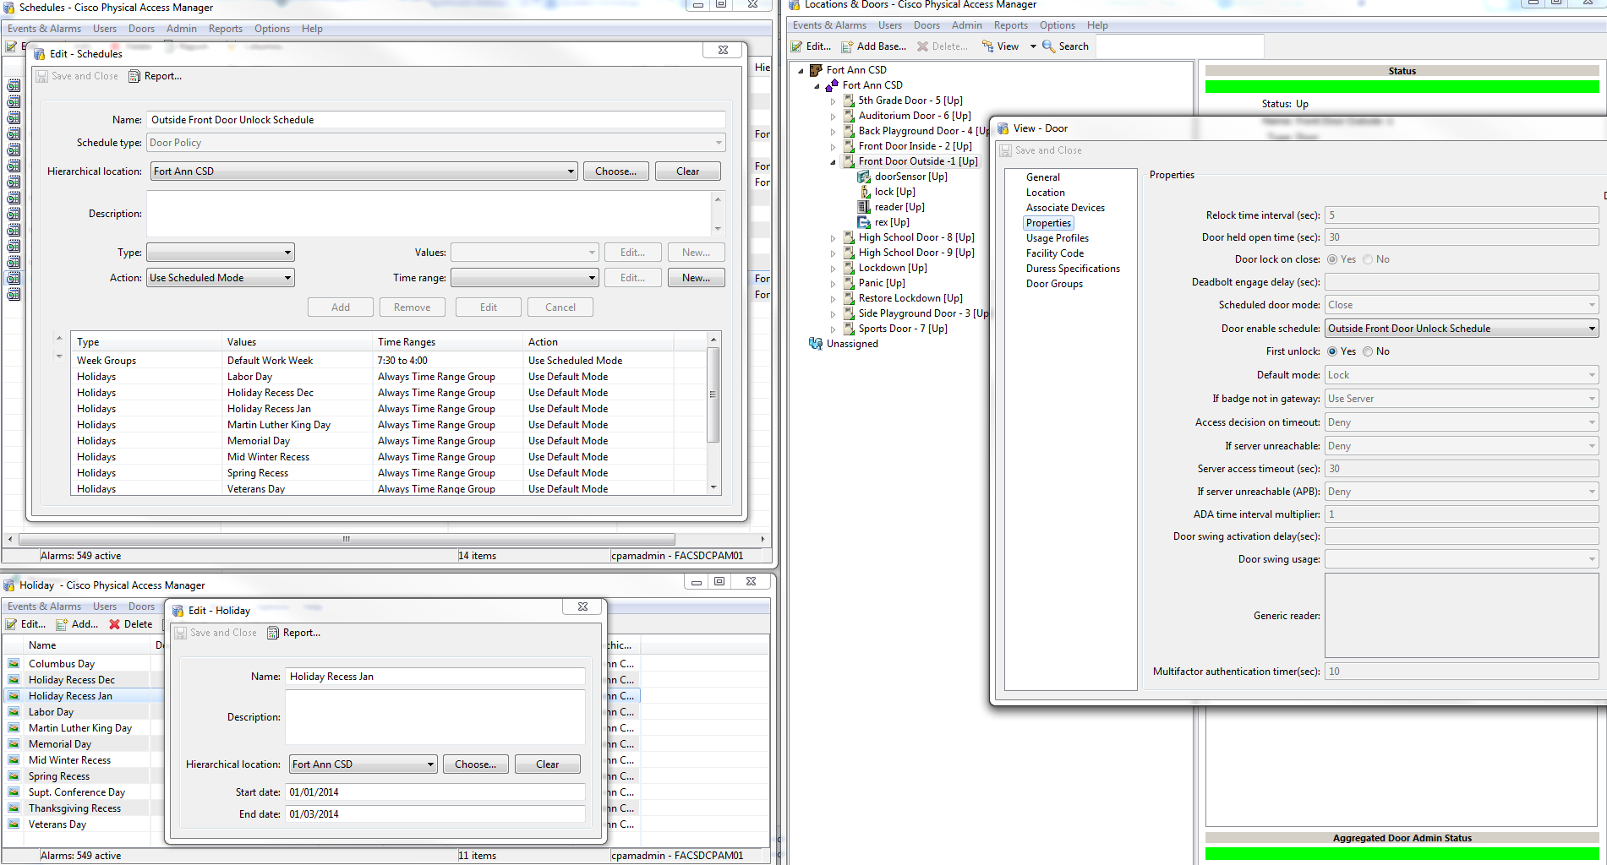This screenshot has width=1607, height=865.
Task: Click End date field in Edit Holiday
Action: (435, 814)
